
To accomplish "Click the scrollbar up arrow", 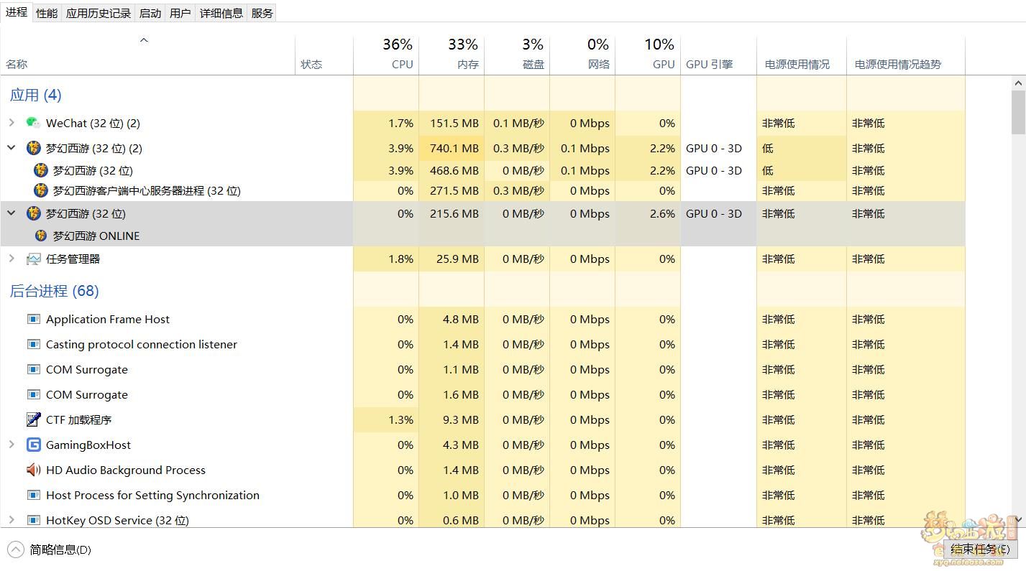I will click(x=1018, y=83).
